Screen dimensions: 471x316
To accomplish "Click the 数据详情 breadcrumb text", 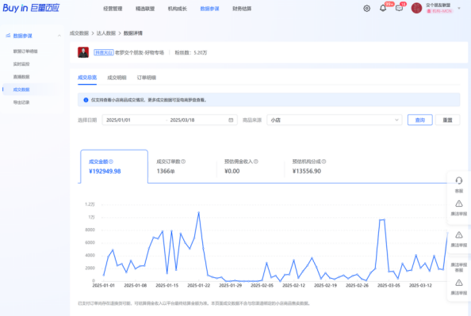I will (x=133, y=33).
